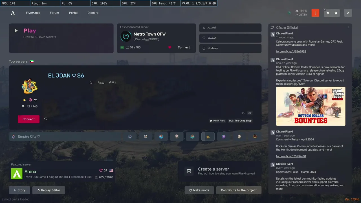Click the Metro Town CFW server logo
This screenshot has width=361, height=203.
[x=126, y=36]
